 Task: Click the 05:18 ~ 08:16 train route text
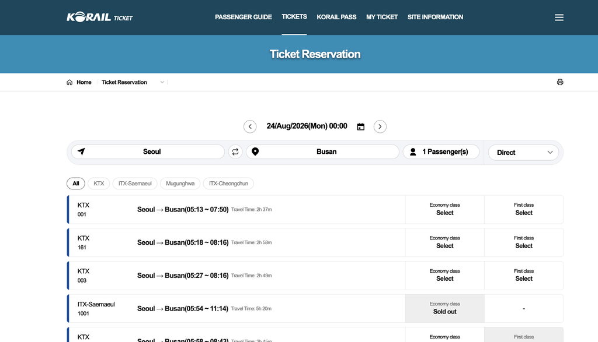click(183, 243)
